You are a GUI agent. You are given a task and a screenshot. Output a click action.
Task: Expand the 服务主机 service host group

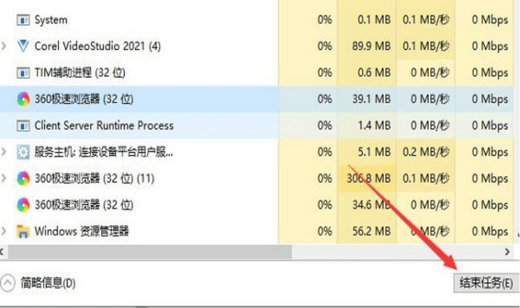click(x=4, y=152)
